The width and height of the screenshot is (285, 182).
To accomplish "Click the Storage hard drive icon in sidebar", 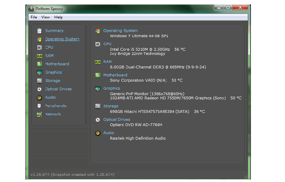I will click(x=39, y=81).
